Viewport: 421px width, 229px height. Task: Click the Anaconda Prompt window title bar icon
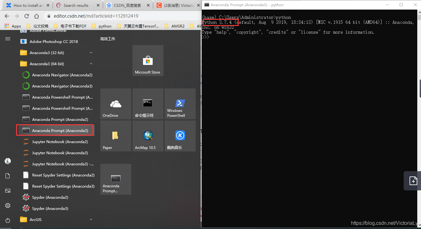click(x=207, y=5)
